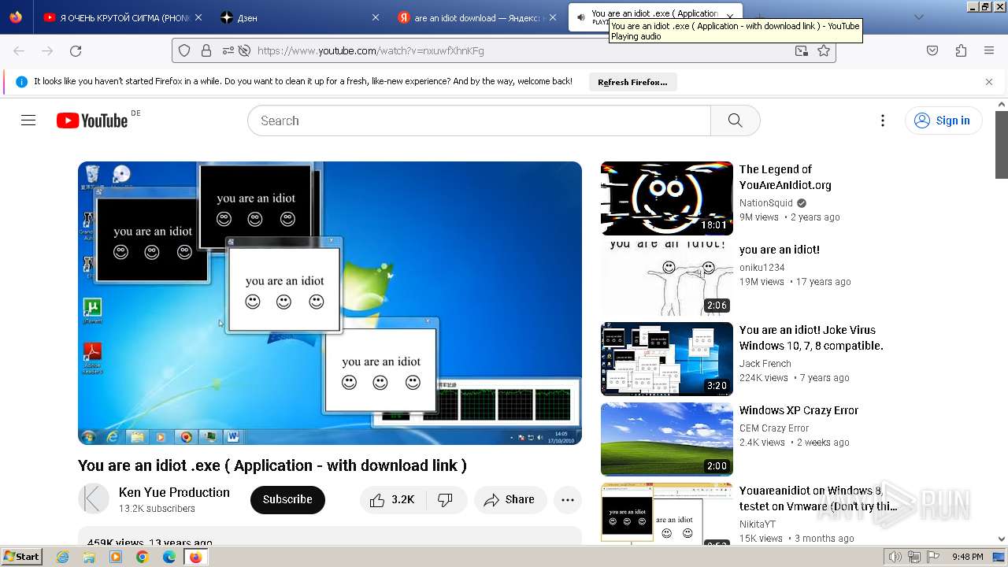Screen dimensions: 1008x567
Task: Open Internet Explorer from taskbar
Action: click(x=63, y=557)
